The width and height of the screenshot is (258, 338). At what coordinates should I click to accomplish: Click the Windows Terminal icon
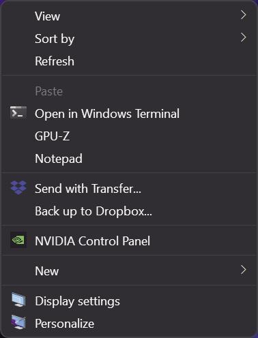(x=18, y=112)
